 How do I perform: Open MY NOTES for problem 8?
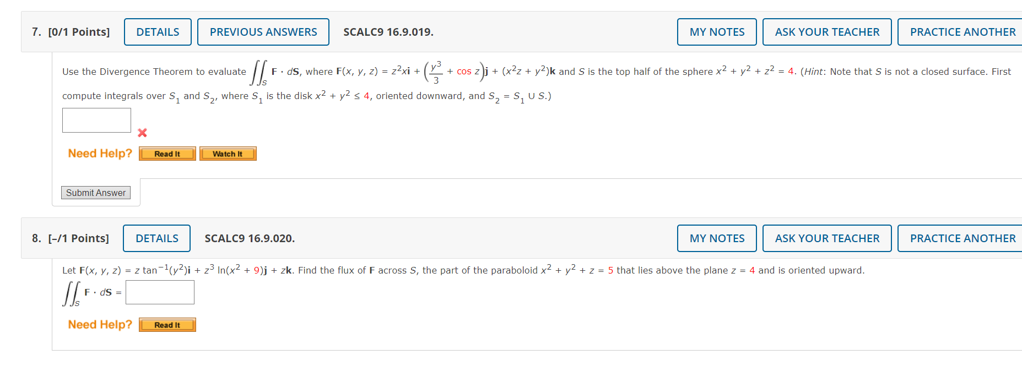tap(716, 238)
